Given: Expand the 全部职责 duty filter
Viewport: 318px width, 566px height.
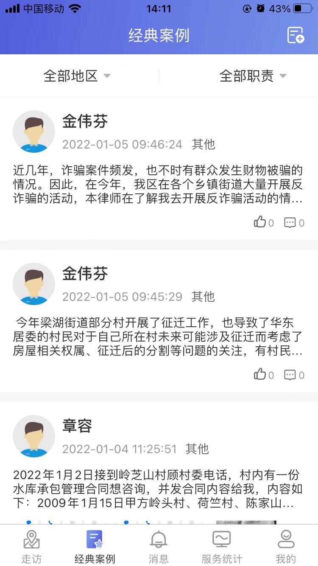Looking at the screenshot, I should (253, 76).
